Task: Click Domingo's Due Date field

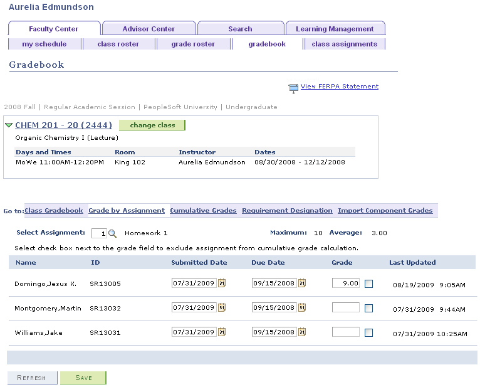Action: pos(274,283)
